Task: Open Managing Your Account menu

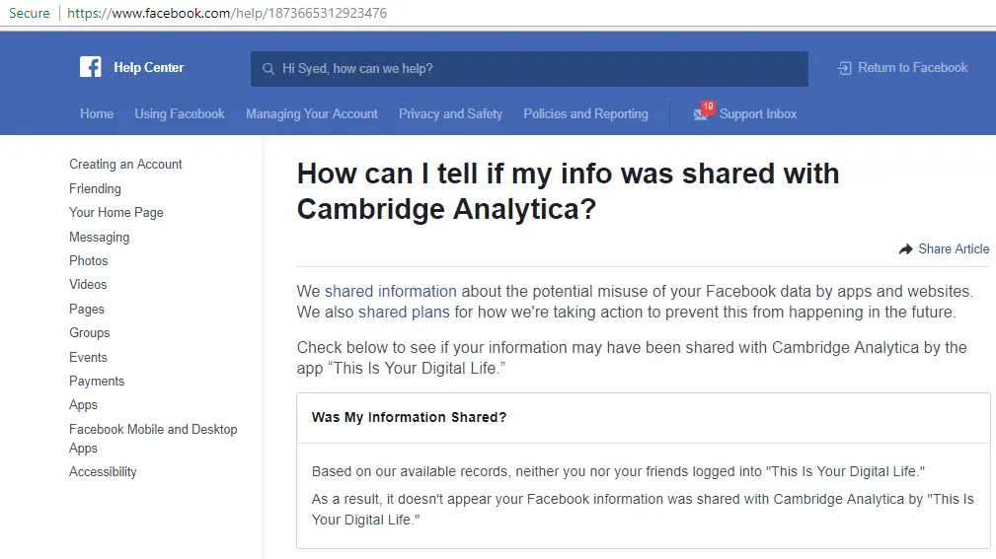Action: pos(312,113)
